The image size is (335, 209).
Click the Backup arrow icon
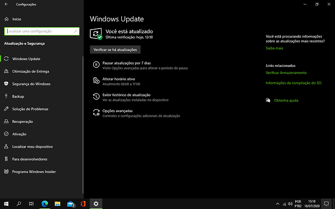click(6, 96)
